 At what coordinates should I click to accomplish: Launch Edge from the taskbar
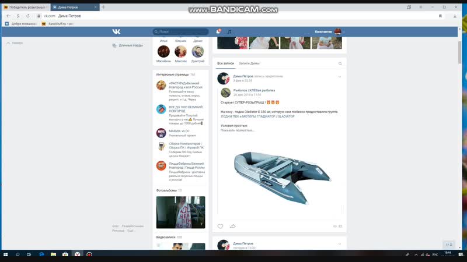(x=41, y=254)
